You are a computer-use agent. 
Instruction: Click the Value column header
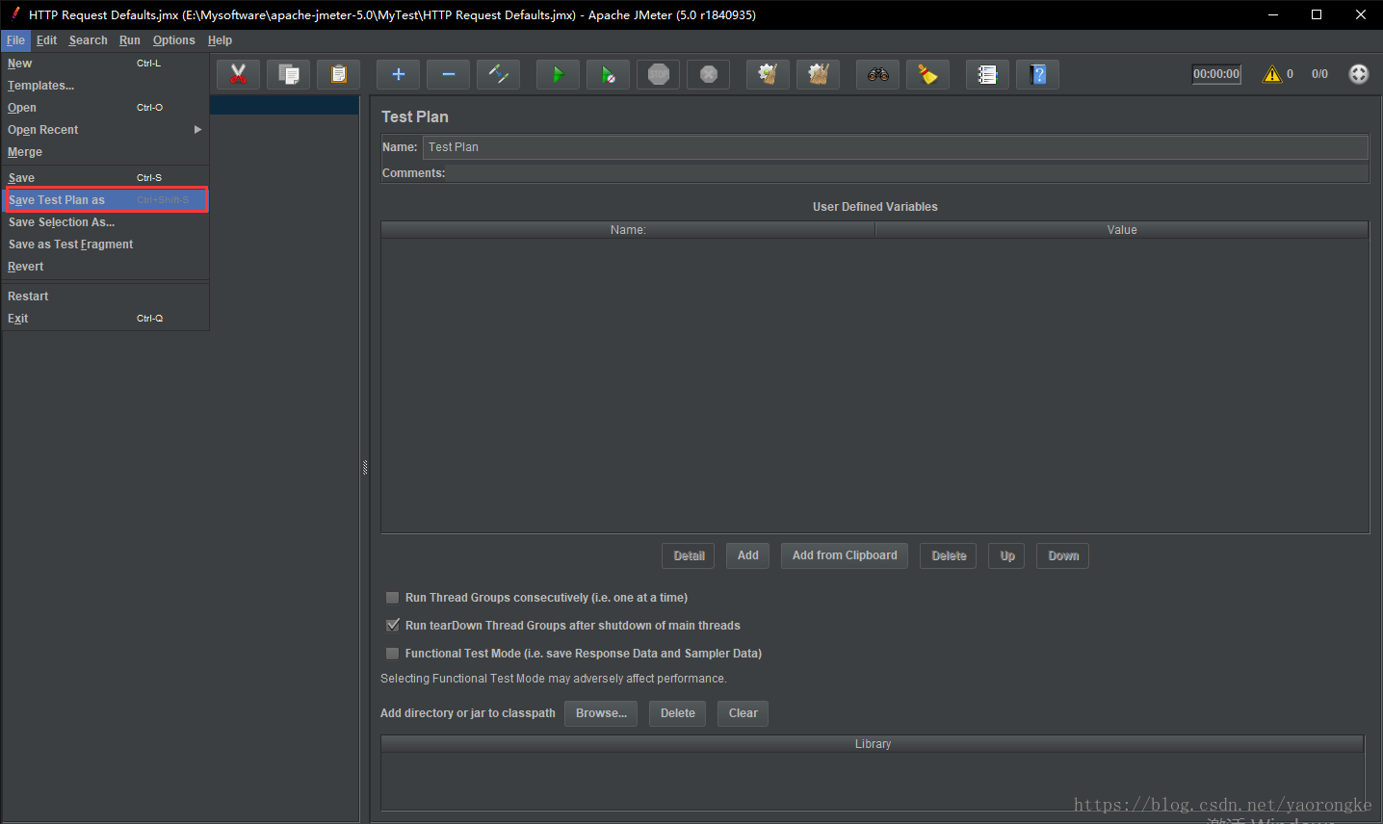(1122, 230)
